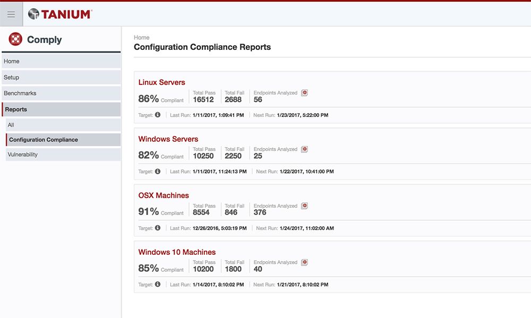Image resolution: width=531 pixels, height=318 pixels.
Task: Select the Reports menu item
Action: (61, 109)
